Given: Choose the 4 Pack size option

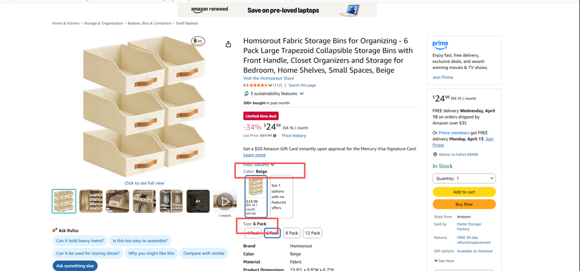Looking at the screenshot, I should click(253, 233).
